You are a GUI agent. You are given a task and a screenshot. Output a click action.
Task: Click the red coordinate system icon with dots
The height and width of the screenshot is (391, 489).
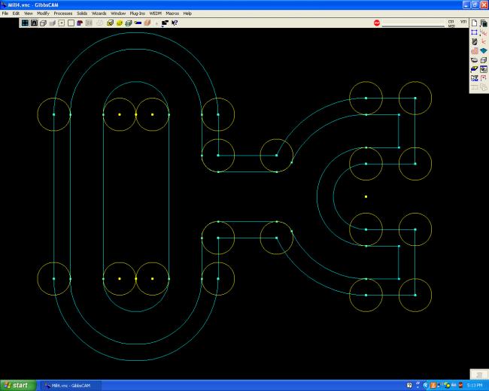pos(484,32)
